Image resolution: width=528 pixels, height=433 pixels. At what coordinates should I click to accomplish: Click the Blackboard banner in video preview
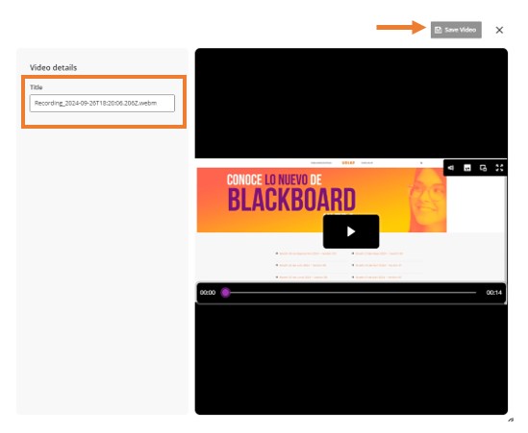coord(321,200)
